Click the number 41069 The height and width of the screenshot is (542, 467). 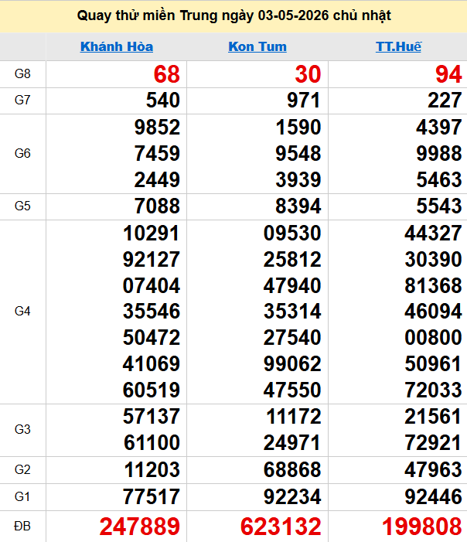click(152, 364)
